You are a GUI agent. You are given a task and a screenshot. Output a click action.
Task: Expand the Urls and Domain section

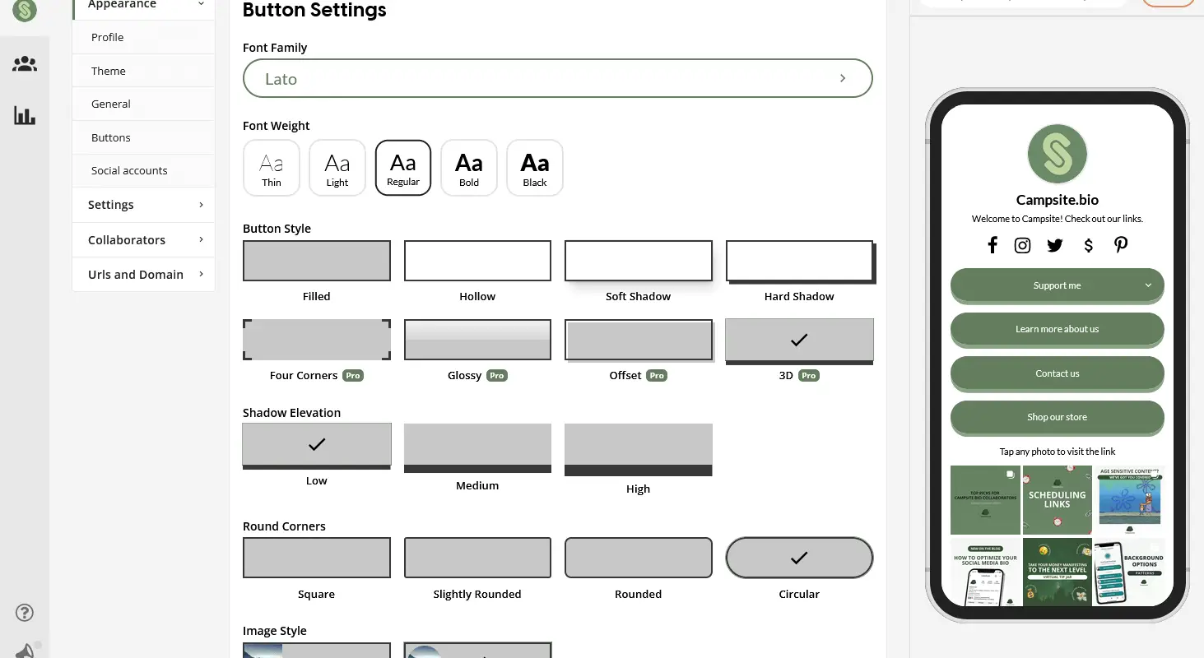click(144, 275)
